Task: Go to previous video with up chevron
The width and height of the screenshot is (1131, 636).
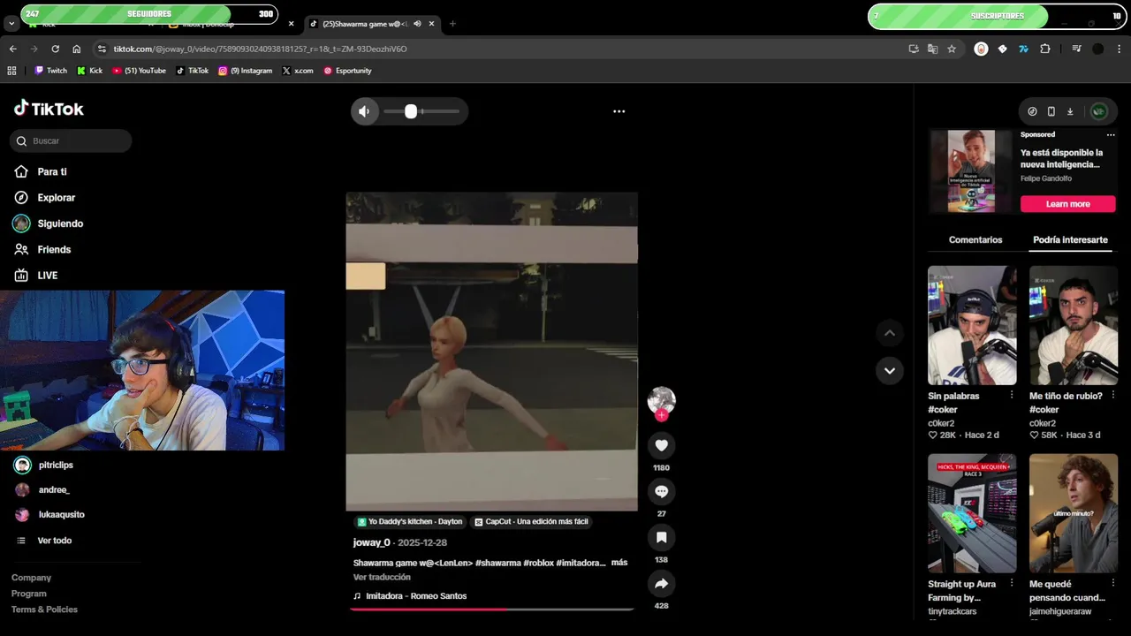Action: click(x=890, y=333)
